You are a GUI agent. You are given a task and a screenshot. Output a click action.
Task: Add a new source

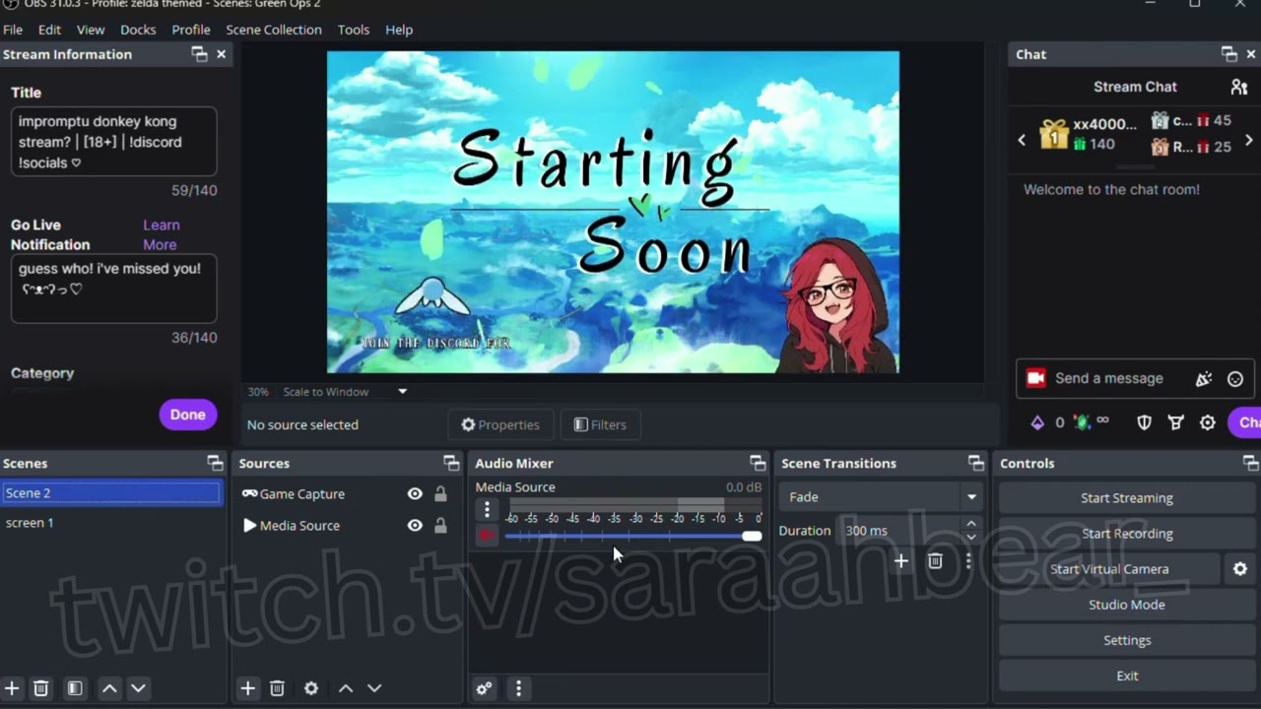tap(248, 688)
